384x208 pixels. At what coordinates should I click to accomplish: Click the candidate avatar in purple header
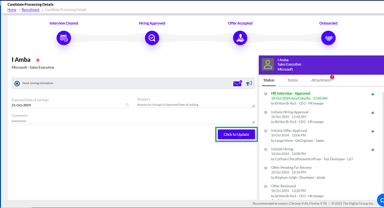pos(268,65)
